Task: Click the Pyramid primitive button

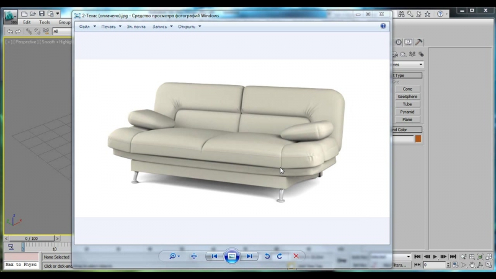Action: point(407,112)
